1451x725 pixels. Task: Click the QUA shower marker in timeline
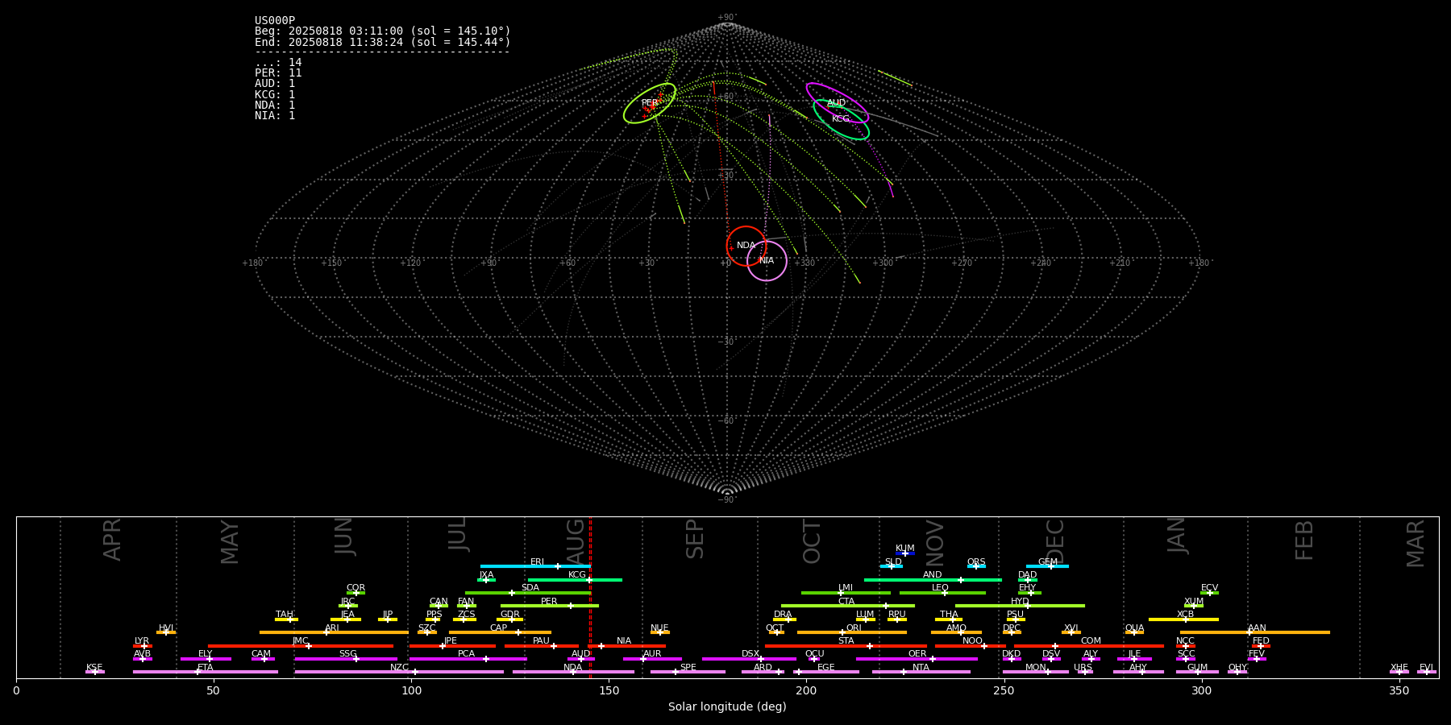click(x=1134, y=632)
